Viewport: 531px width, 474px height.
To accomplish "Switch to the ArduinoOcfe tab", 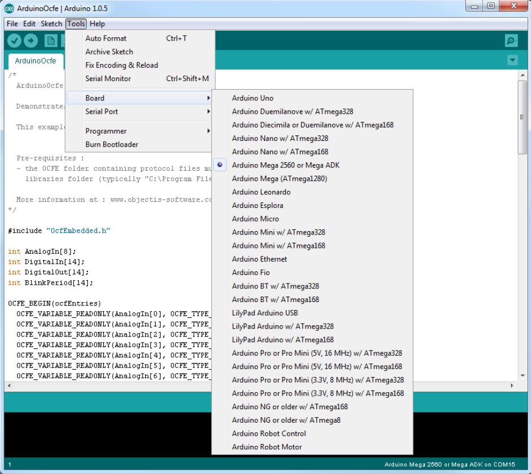I will [36, 61].
